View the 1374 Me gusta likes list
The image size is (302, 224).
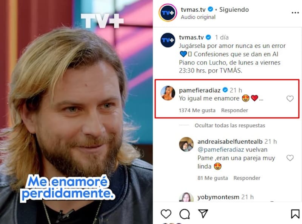pos(197,110)
